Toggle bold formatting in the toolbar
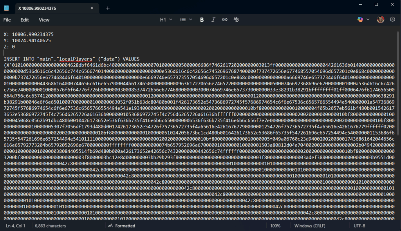401x231 pixels. click(202, 20)
